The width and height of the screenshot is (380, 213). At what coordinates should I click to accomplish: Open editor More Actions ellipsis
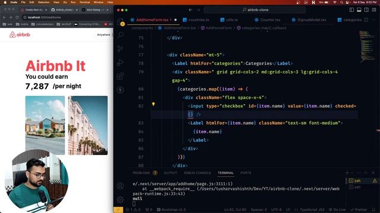[373, 20]
